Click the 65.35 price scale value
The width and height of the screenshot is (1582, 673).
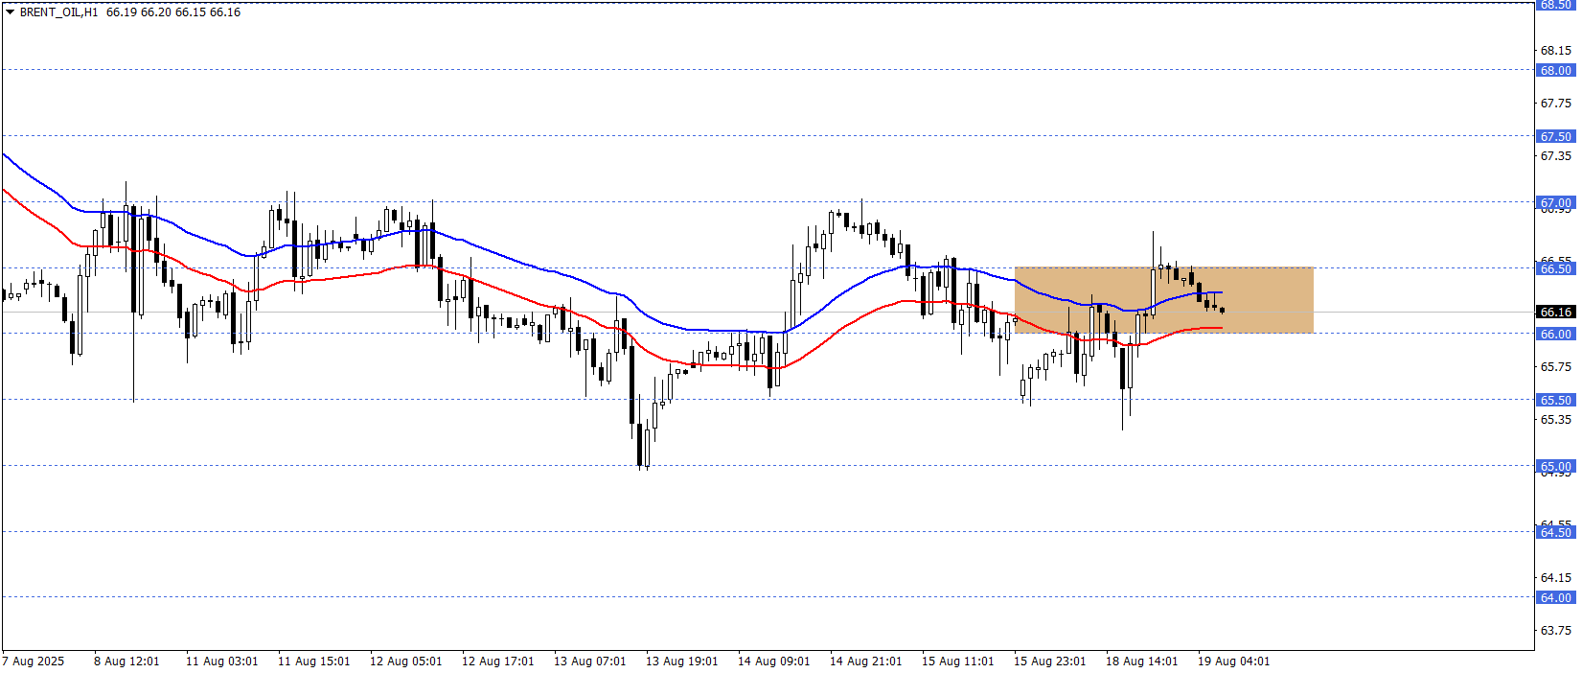1556,419
